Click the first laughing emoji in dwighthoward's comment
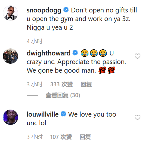The width and height of the screenshot is (148, 144). pyautogui.click(x=84, y=53)
